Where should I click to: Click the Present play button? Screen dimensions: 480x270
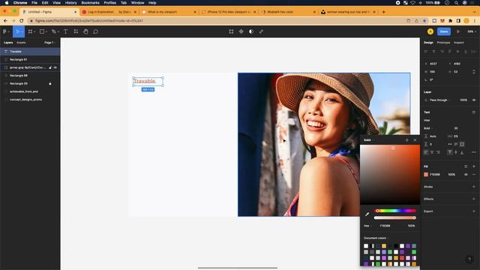pyautogui.click(x=458, y=31)
